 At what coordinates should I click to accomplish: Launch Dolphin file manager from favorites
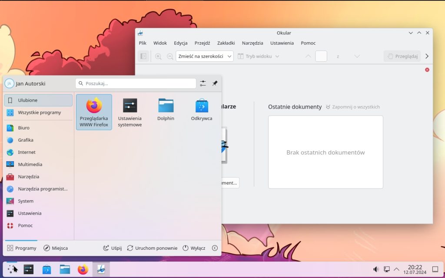[166, 109]
